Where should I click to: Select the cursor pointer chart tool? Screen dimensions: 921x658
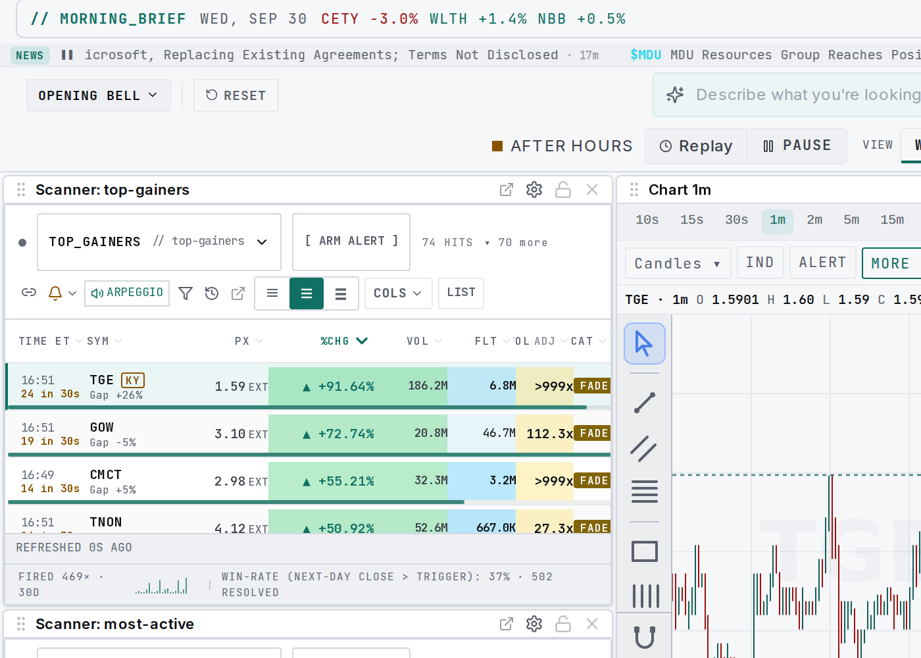coord(645,343)
